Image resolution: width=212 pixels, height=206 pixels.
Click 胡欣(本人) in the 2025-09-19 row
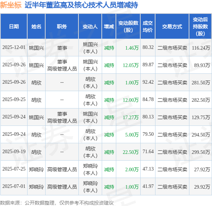click(90, 152)
